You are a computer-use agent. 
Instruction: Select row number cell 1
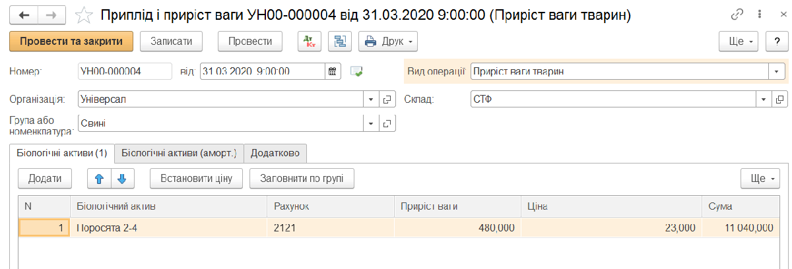(x=44, y=227)
